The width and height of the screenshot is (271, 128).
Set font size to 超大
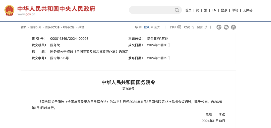(x=157, y=27)
